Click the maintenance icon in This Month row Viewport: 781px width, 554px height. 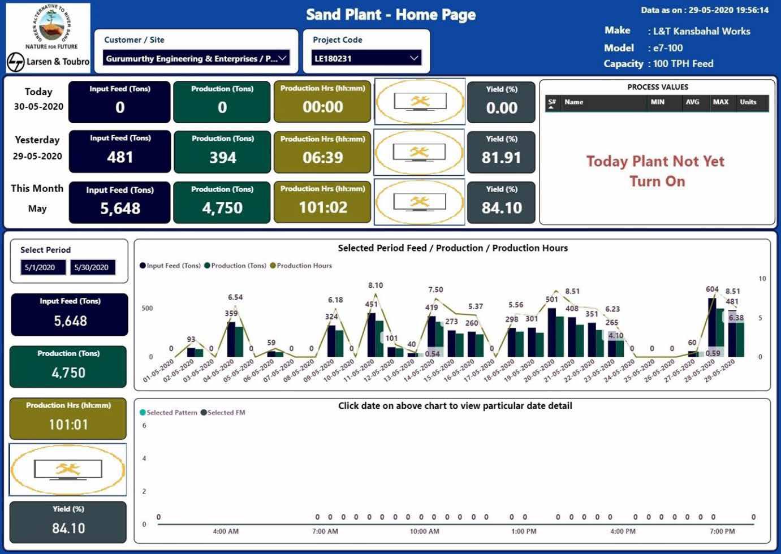pos(420,202)
